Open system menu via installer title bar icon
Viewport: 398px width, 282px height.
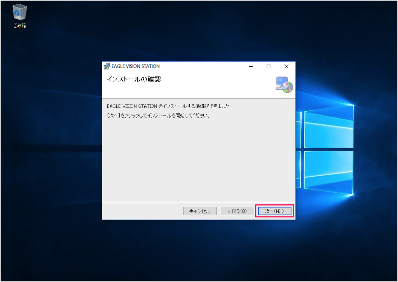tap(107, 66)
